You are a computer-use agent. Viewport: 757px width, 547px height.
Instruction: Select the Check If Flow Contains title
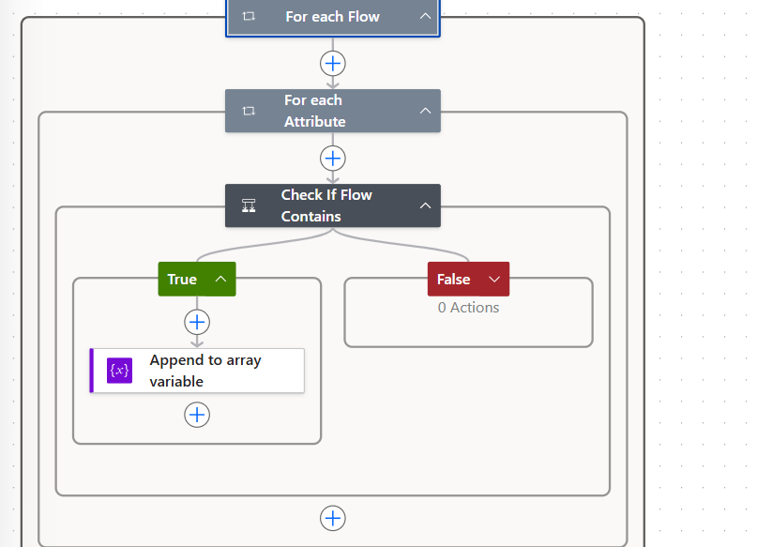326,205
